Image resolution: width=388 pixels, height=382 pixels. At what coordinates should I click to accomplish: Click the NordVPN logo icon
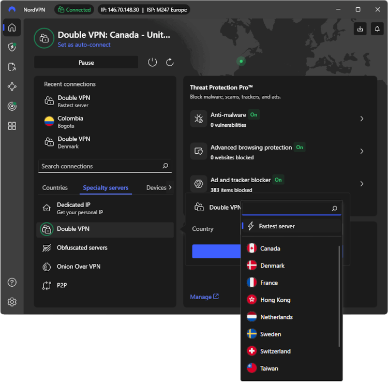tap(12, 10)
